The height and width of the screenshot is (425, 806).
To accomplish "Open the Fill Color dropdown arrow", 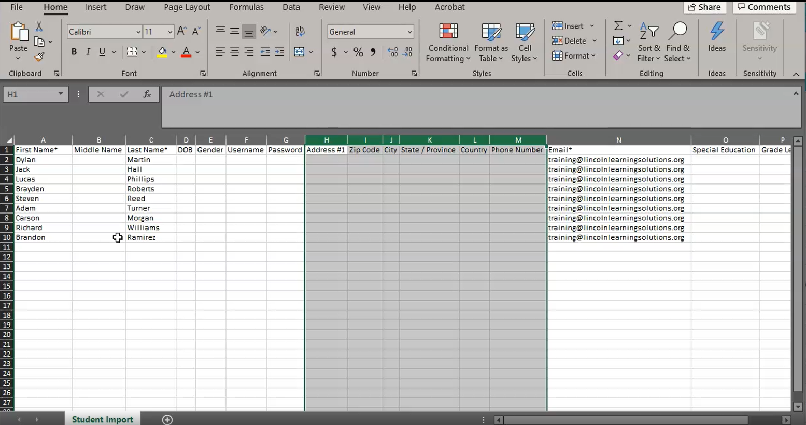I will pyautogui.click(x=173, y=52).
